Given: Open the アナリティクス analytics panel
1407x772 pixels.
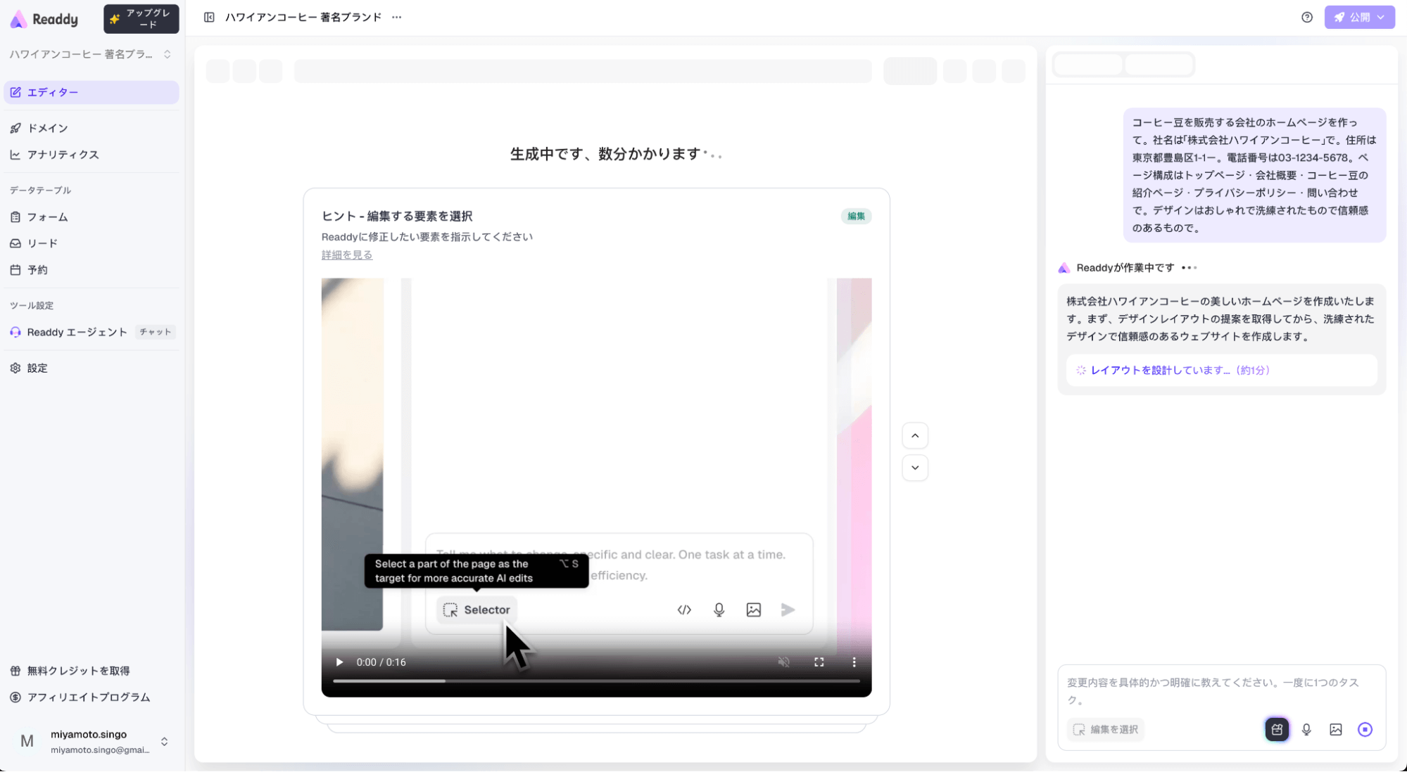Looking at the screenshot, I should [x=63, y=155].
